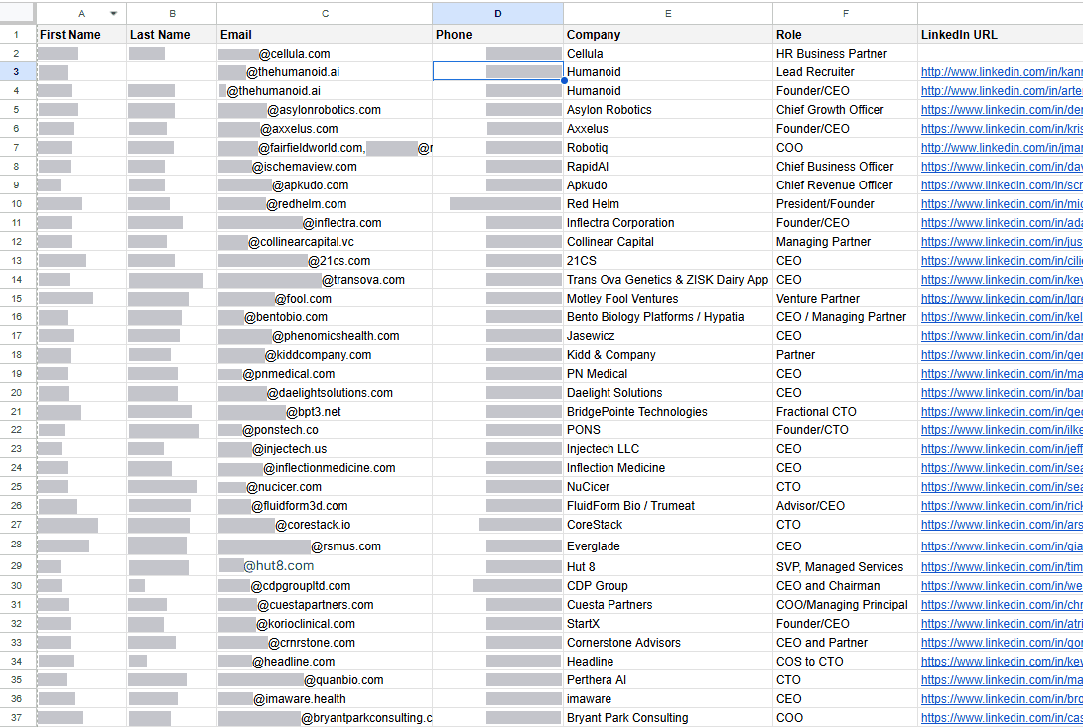
Task: Click the Email header cell
Action: 325,35
